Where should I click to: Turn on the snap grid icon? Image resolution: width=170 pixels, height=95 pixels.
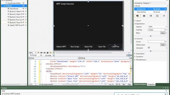pyautogui.click(x=41, y=53)
